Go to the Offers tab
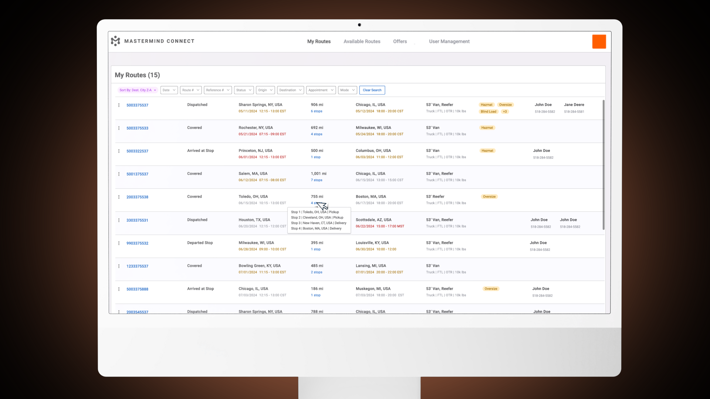This screenshot has width=710, height=399. tap(400, 41)
